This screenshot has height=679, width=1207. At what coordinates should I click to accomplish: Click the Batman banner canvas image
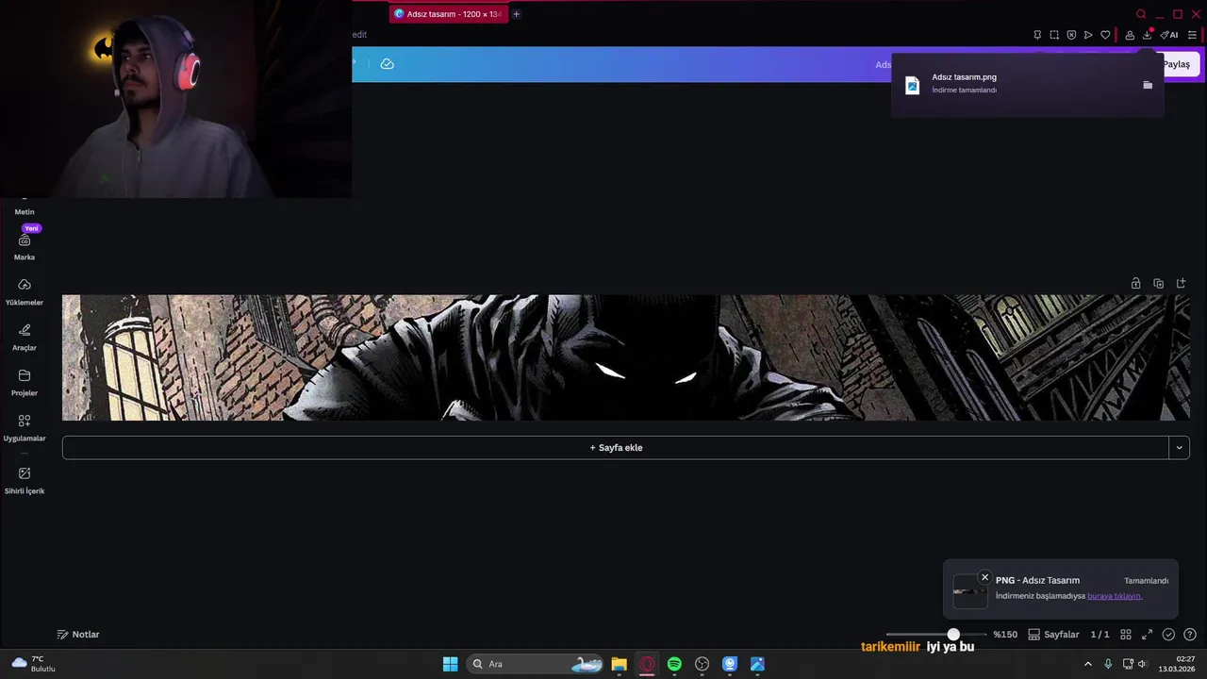(626, 357)
